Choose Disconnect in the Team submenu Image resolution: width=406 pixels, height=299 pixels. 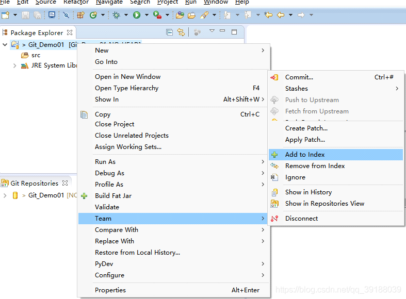[336, 219]
